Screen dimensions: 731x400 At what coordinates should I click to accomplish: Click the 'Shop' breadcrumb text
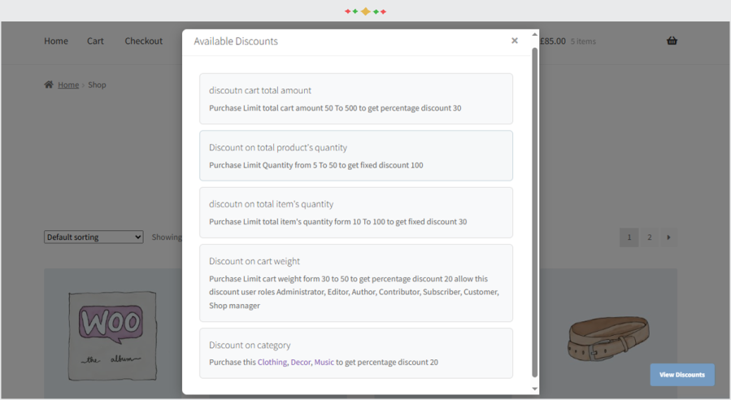(x=97, y=85)
